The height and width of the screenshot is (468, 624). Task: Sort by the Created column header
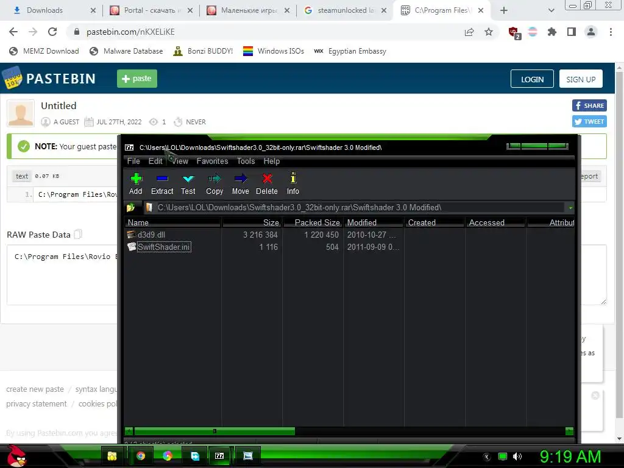click(x=434, y=222)
